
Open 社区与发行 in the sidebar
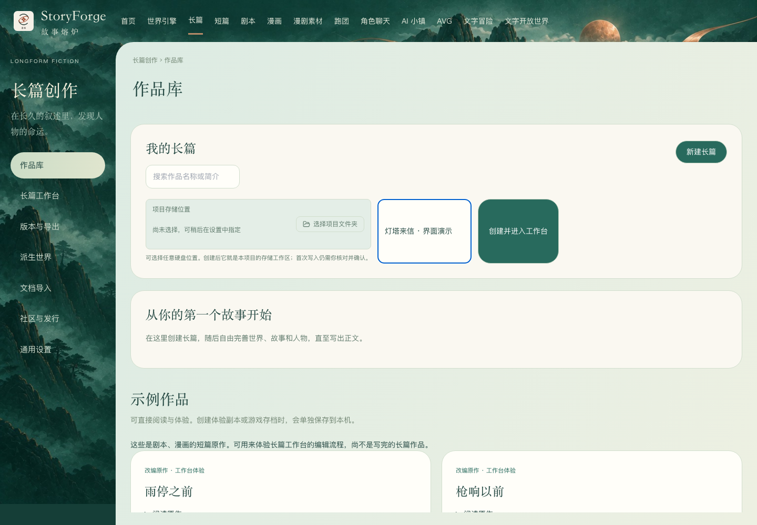[x=58, y=319]
